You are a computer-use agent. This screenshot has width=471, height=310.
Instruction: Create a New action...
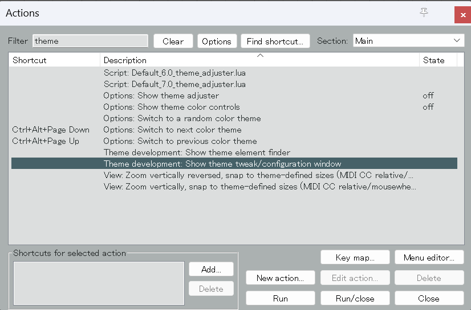pyautogui.click(x=280, y=278)
